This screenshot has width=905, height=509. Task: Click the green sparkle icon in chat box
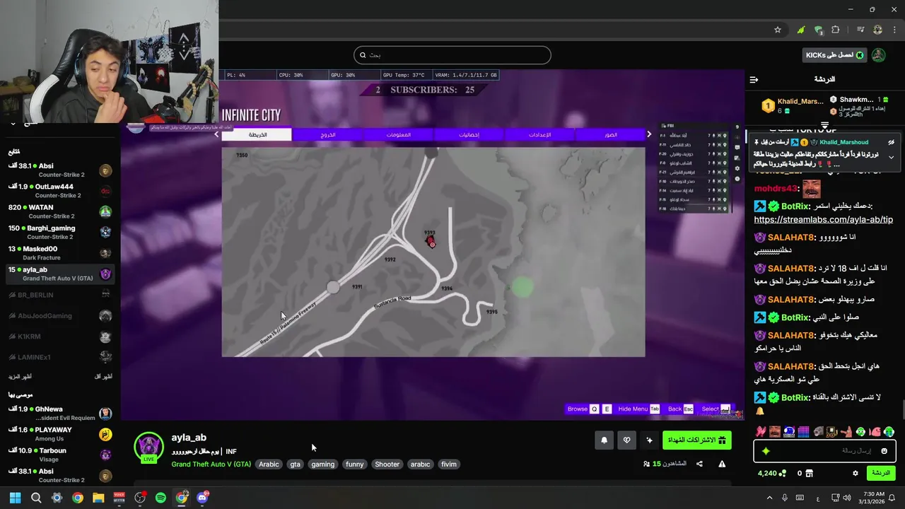[x=766, y=451]
